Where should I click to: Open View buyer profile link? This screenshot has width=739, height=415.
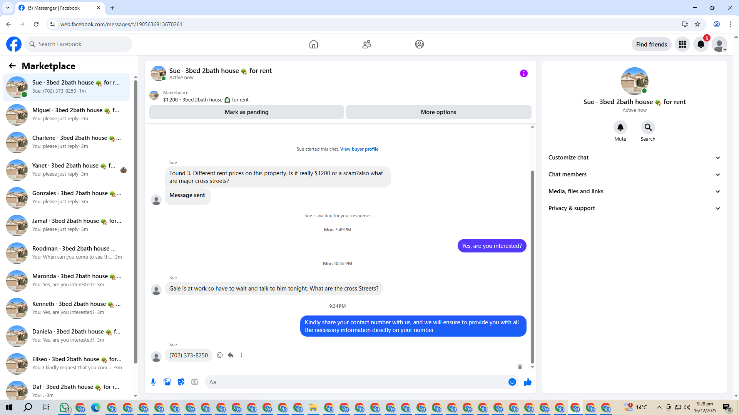[x=359, y=149]
